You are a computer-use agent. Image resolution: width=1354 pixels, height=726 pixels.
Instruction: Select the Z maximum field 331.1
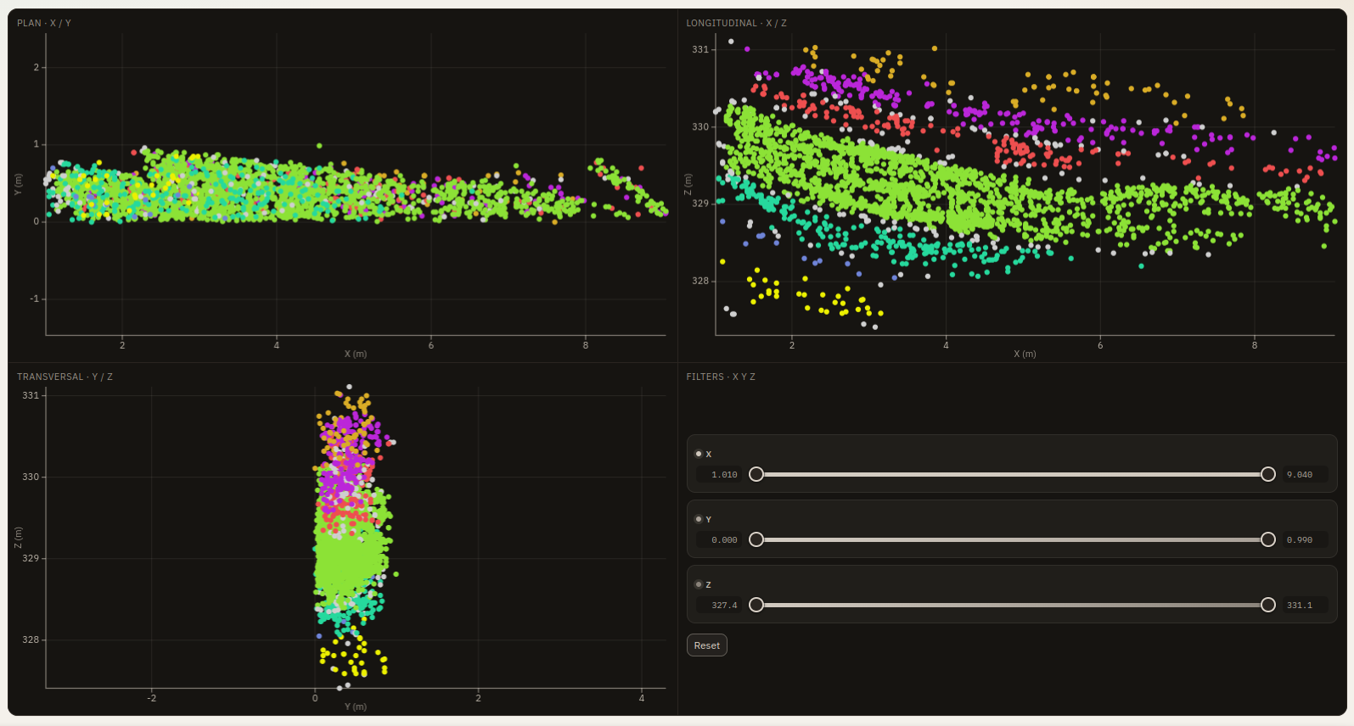(x=1305, y=606)
